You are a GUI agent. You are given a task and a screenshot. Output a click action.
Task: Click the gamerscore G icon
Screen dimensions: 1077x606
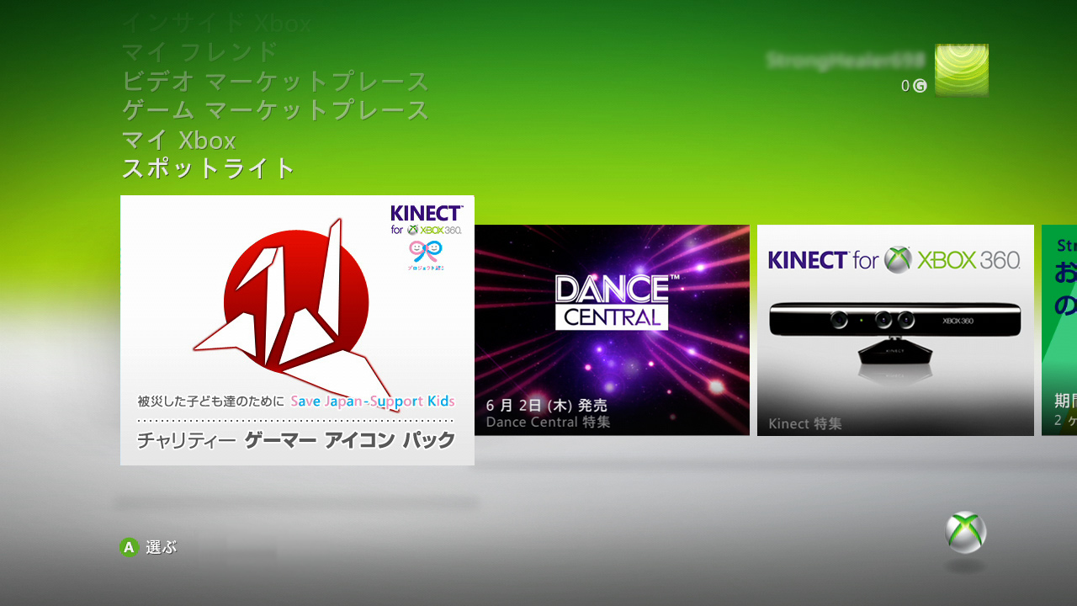pyautogui.click(x=920, y=86)
